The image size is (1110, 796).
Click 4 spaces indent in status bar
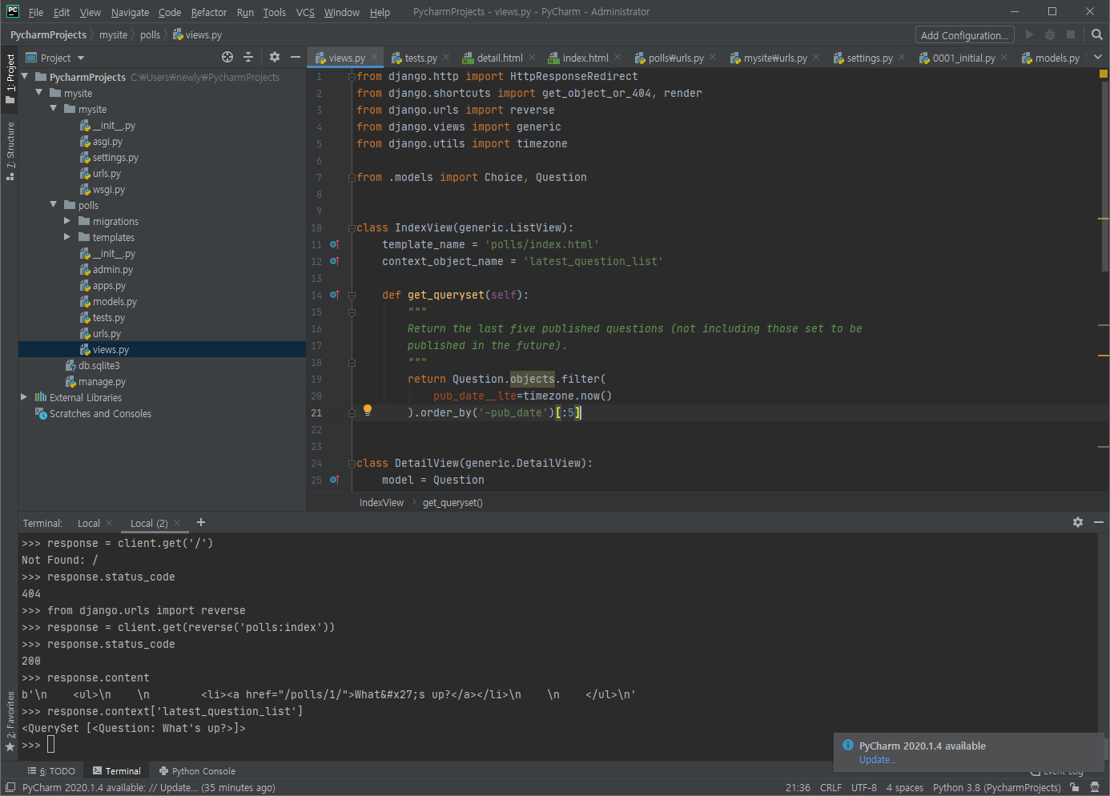pos(904,788)
